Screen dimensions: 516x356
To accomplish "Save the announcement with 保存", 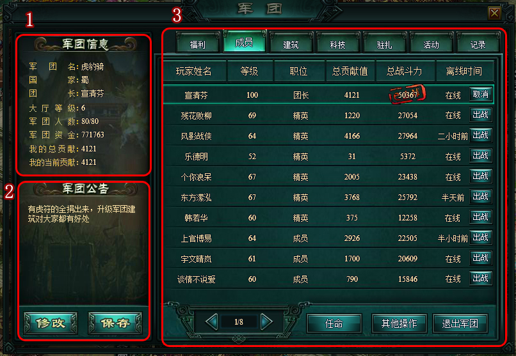I will click(115, 323).
